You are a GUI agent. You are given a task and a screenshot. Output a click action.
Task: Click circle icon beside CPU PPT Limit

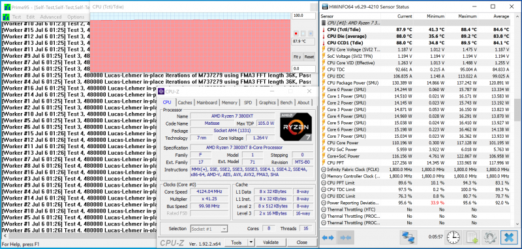click(x=324, y=183)
